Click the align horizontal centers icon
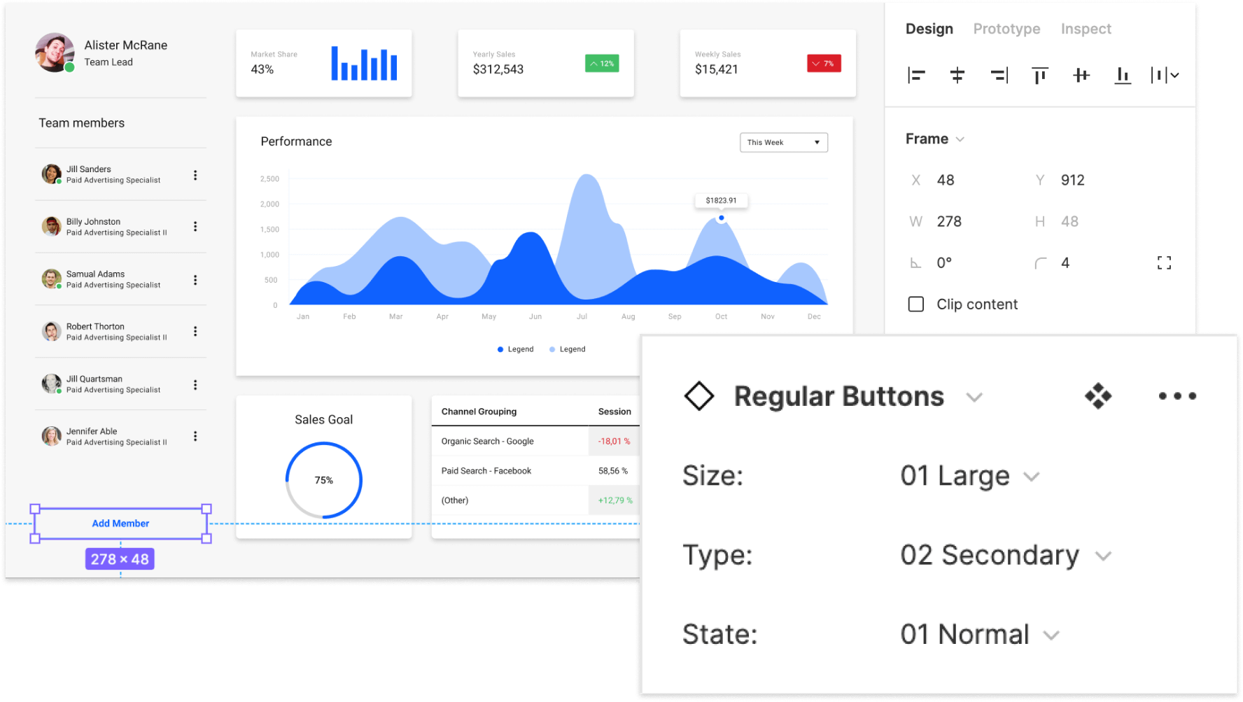 957,75
